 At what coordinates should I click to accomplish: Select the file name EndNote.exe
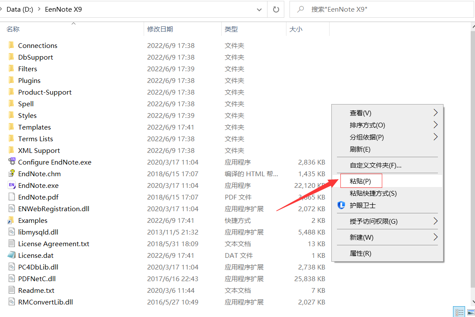38,185
